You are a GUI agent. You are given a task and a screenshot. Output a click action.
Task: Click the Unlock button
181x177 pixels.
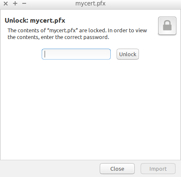point(128,54)
